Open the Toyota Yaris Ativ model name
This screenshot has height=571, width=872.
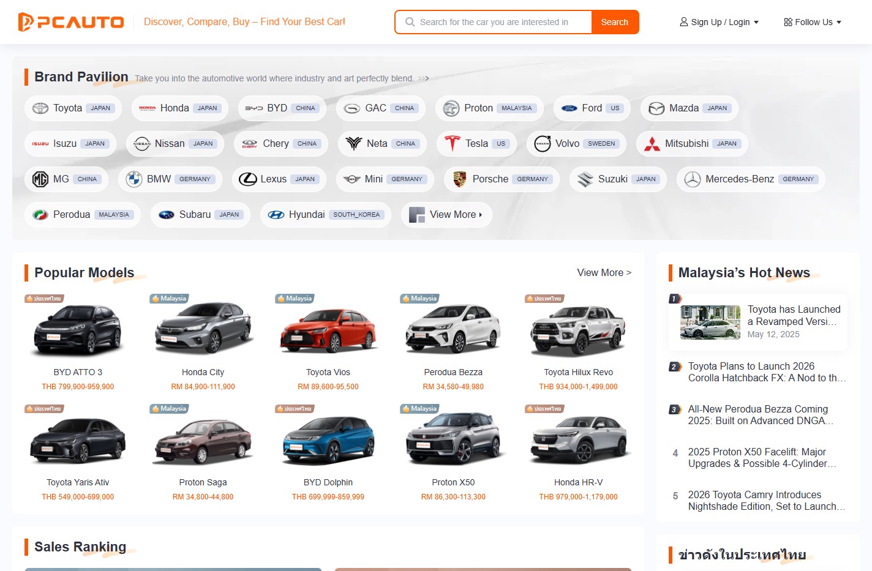[78, 482]
